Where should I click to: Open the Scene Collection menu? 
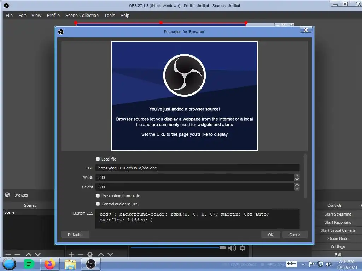tap(82, 16)
